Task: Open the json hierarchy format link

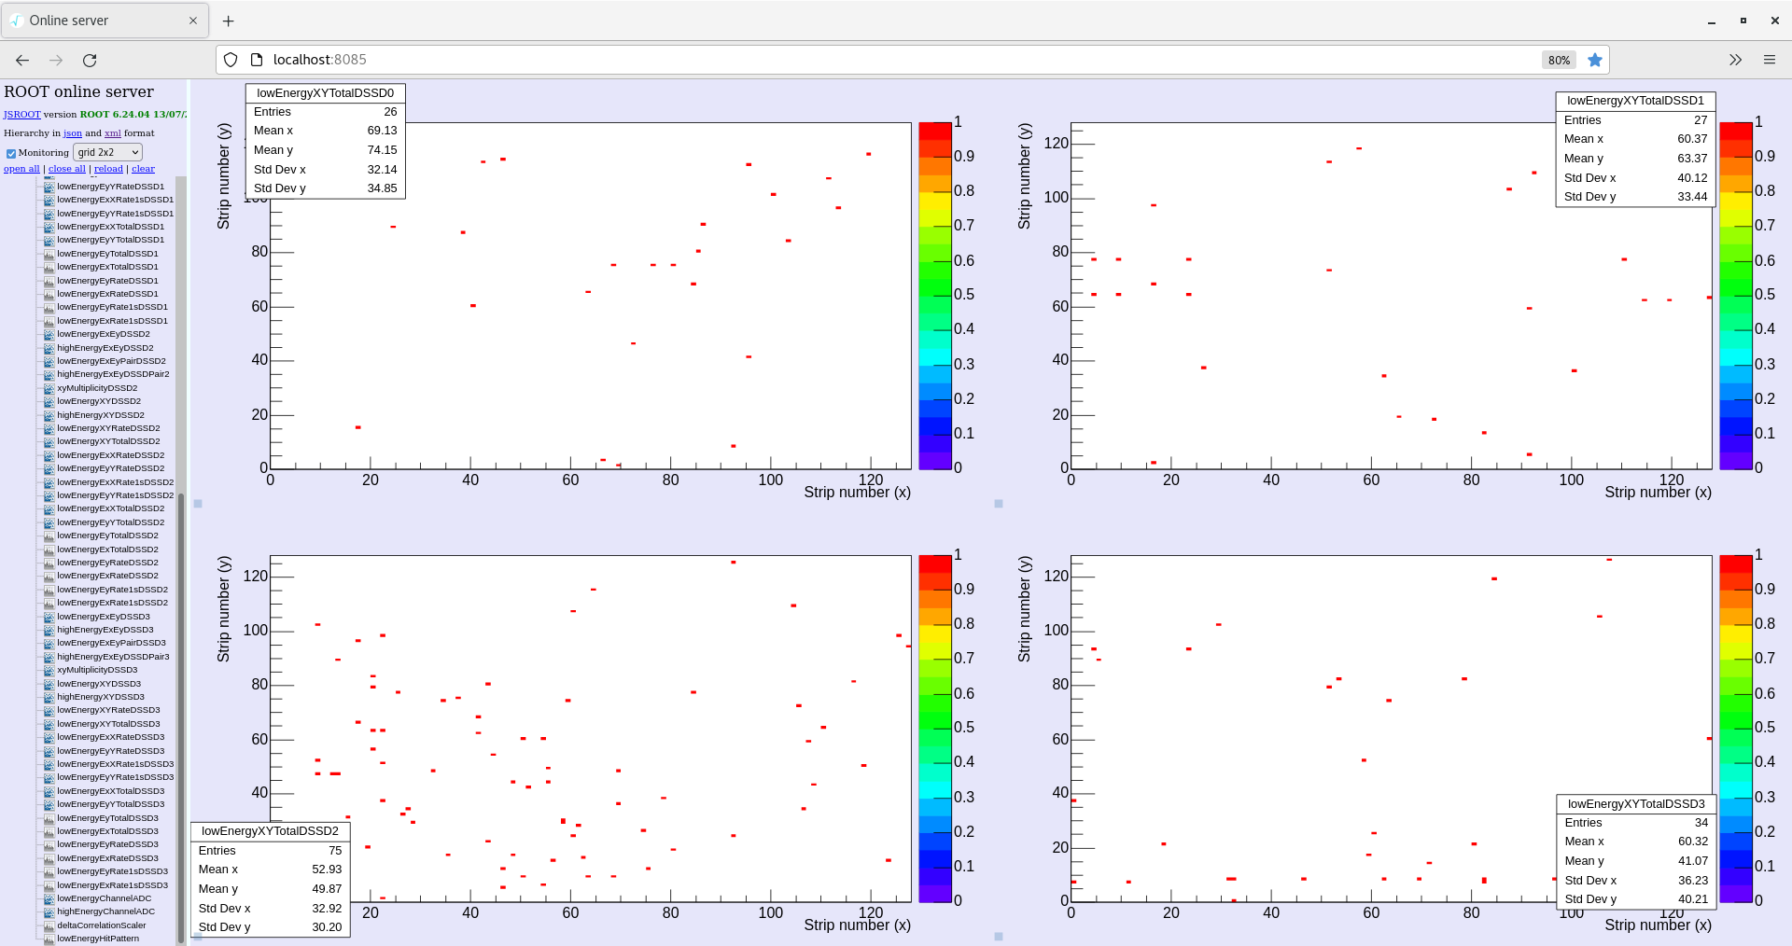Action: [x=72, y=133]
